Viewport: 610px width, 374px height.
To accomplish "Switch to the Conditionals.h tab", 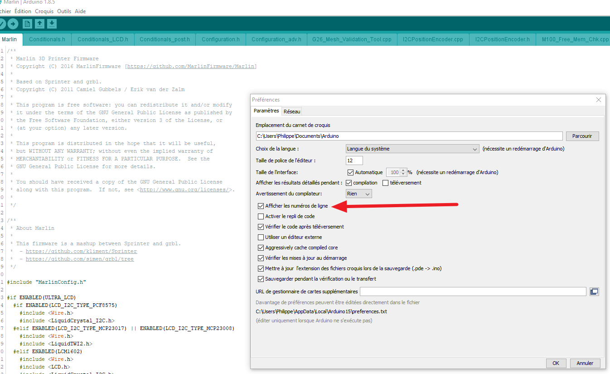I will click(x=47, y=39).
